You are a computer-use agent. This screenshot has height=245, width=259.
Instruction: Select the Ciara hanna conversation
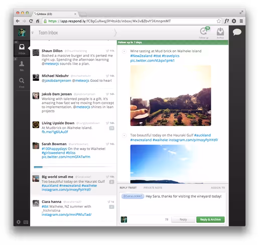(73, 208)
